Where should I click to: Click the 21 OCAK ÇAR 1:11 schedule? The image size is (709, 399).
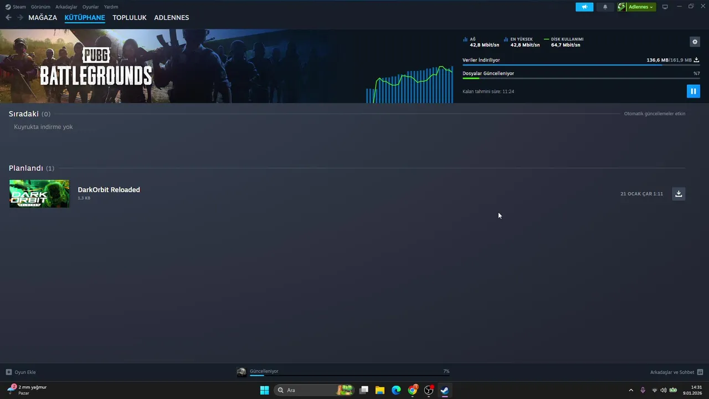pos(641,194)
